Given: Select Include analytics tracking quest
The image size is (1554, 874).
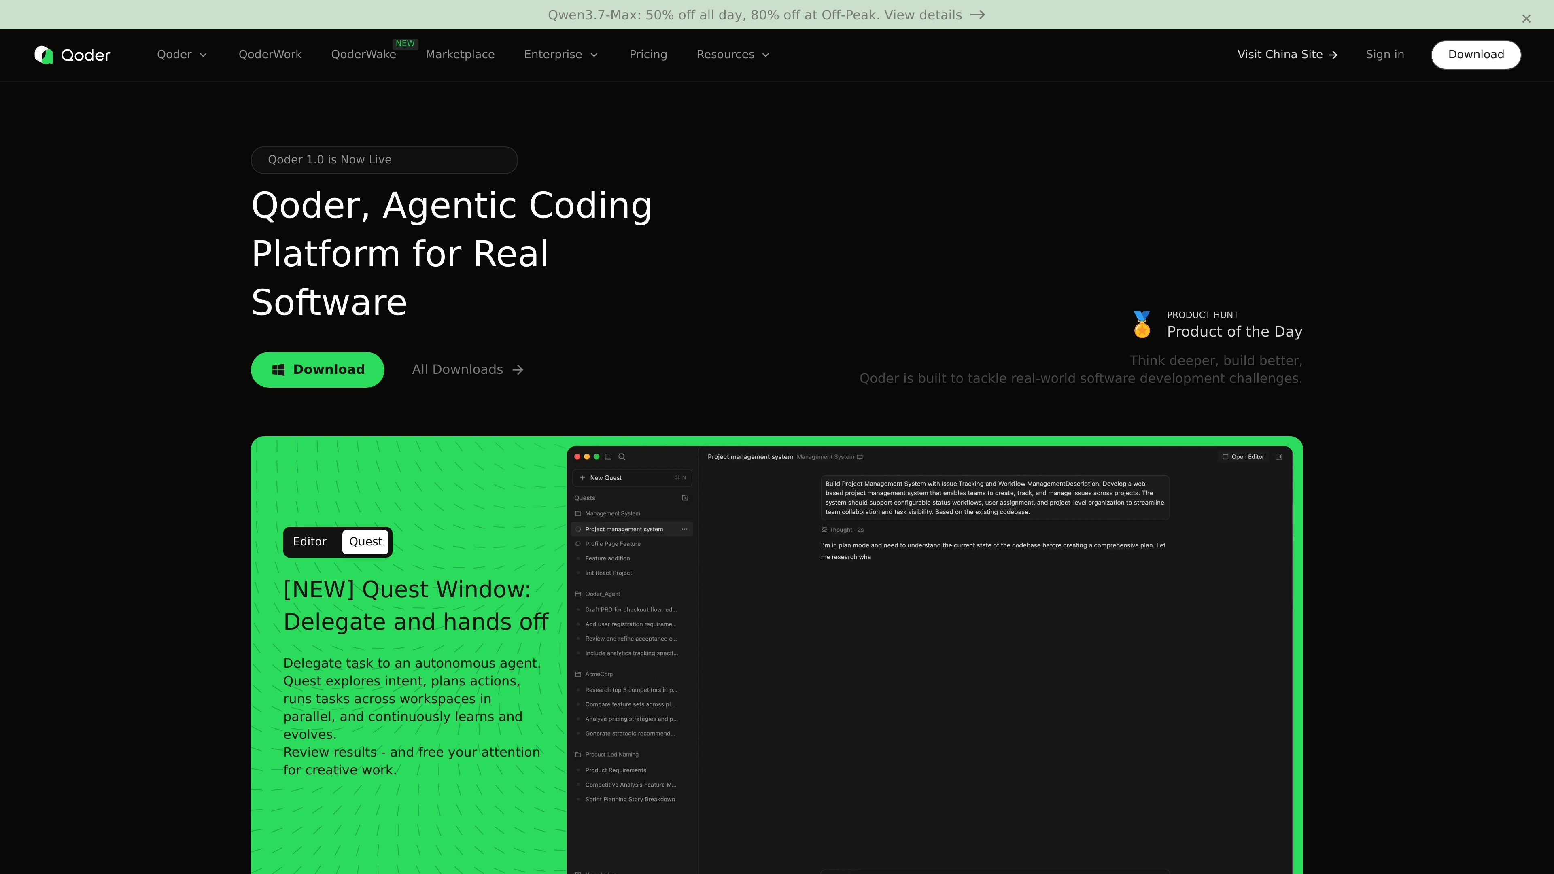Looking at the screenshot, I should (x=632, y=653).
